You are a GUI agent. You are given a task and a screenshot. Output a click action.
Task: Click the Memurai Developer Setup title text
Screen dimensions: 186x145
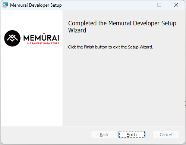click(36, 5)
